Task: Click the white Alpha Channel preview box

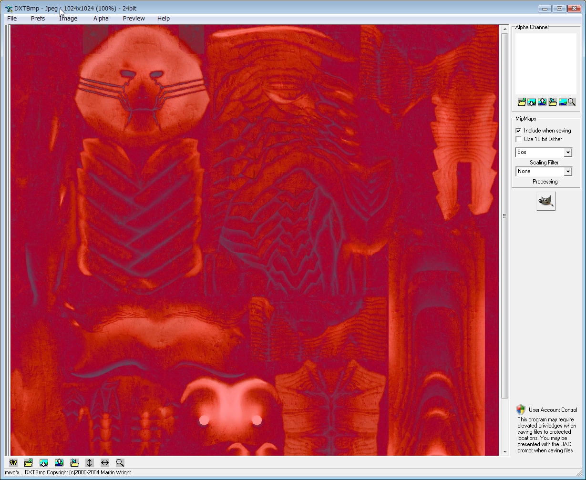Action: pos(546,64)
